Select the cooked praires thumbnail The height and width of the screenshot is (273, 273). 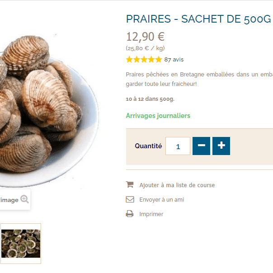click(20, 243)
